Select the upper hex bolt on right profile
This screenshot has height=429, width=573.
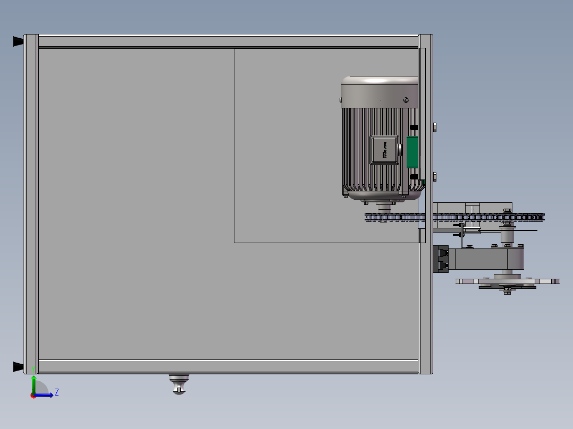click(434, 127)
